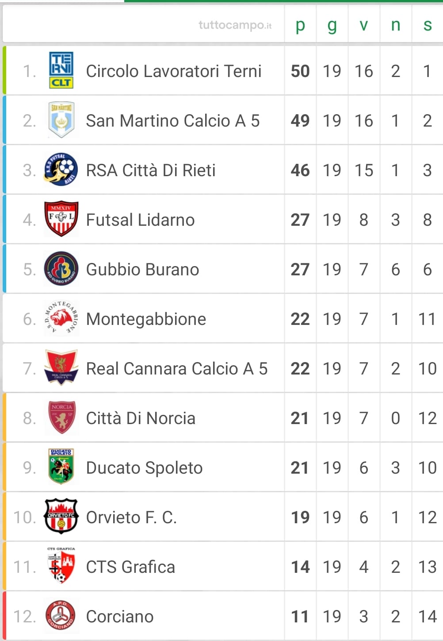The image size is (443, 641).
Task: Open the Montegabbione team name link
Action: [x=146, y=319]
